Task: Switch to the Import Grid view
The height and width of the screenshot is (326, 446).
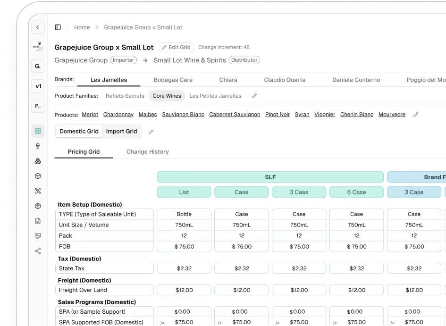Action: tap(122, 131)
